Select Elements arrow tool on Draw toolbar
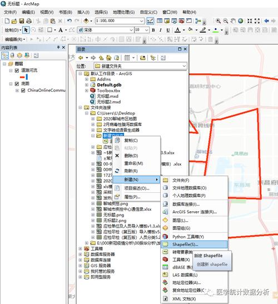 pyautogui.click(x=26, y=30)
